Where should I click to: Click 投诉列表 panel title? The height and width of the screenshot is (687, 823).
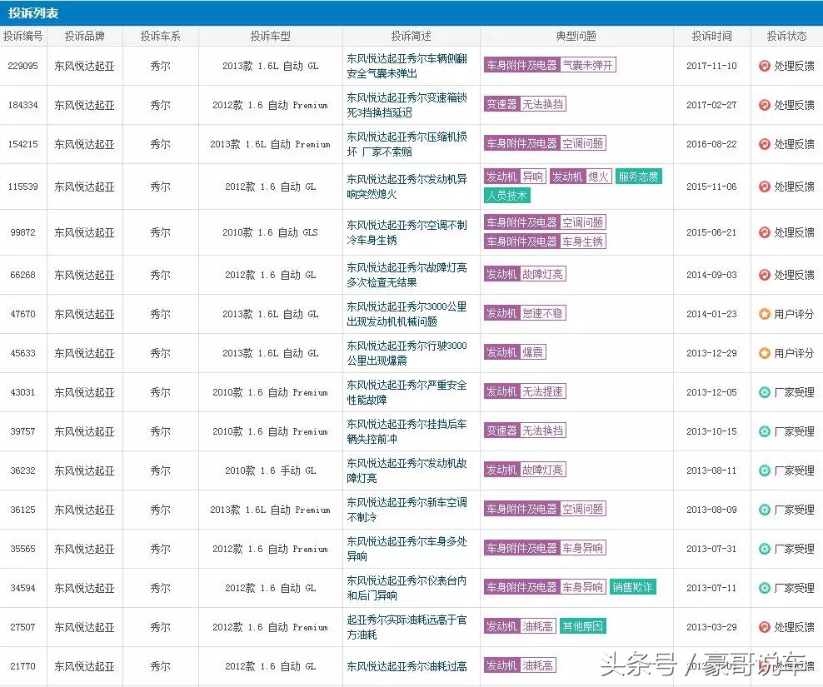coord(33,13)
